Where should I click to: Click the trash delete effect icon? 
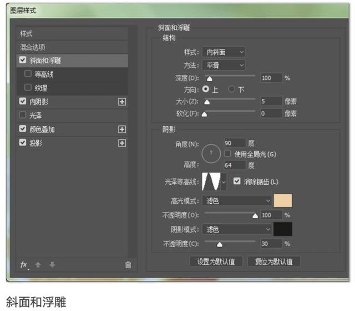pyautogui.click(x=128, y=265)
